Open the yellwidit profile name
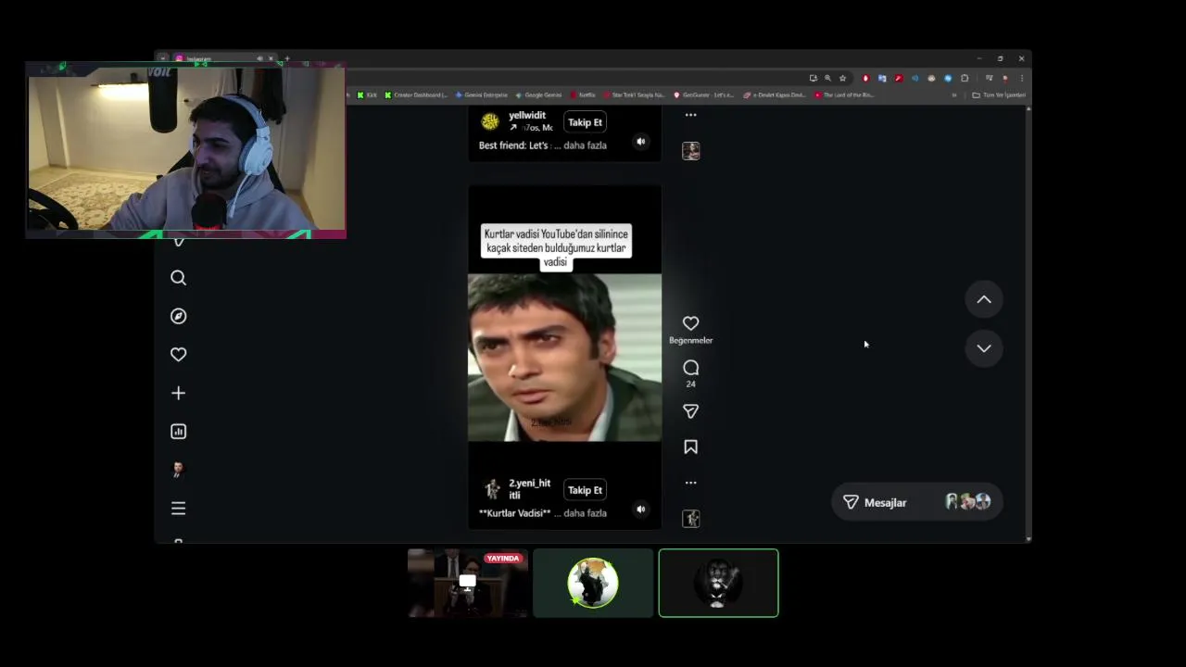This screenshot has width=1186, height=667. [527, 116]
